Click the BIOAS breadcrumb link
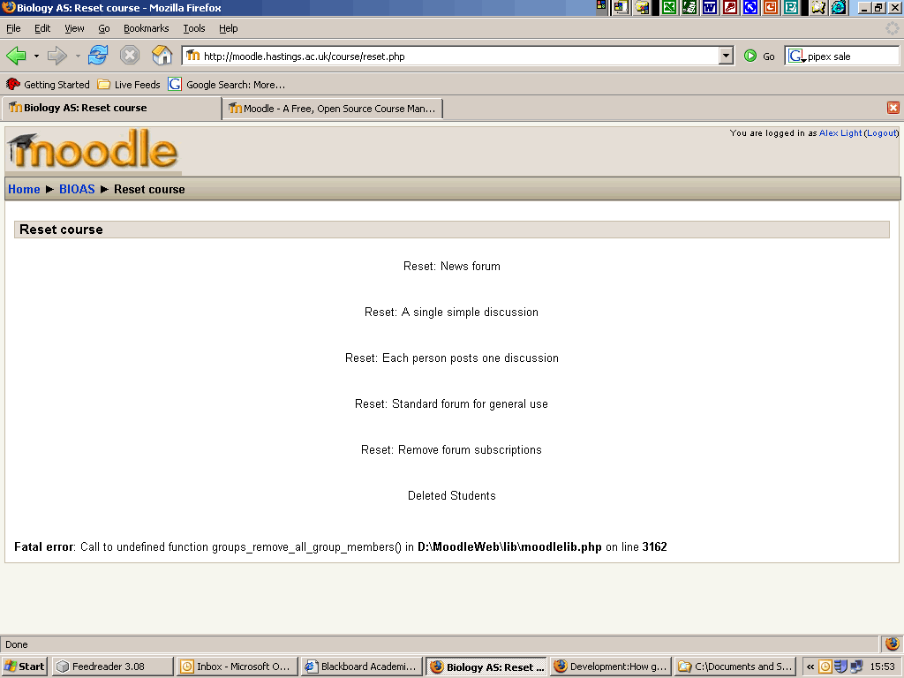Image resolution: width=904 pixels, height=678 pixels. coord(77,189)
